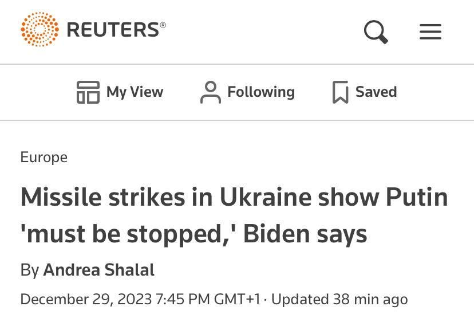Open the Europe section link

[x=44, y=157]
